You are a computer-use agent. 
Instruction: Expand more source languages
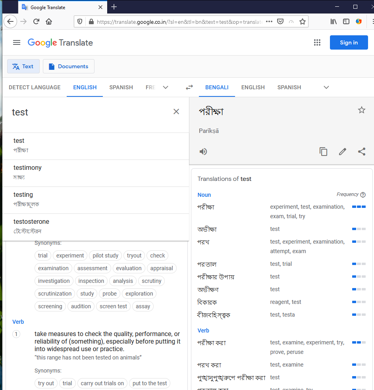click(x=166, y=87)
